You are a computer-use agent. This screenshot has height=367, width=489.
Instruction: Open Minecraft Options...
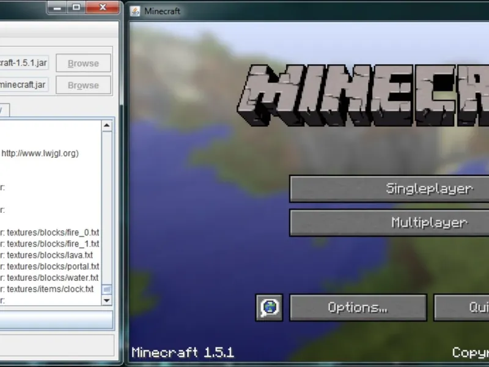pos(358,308)
